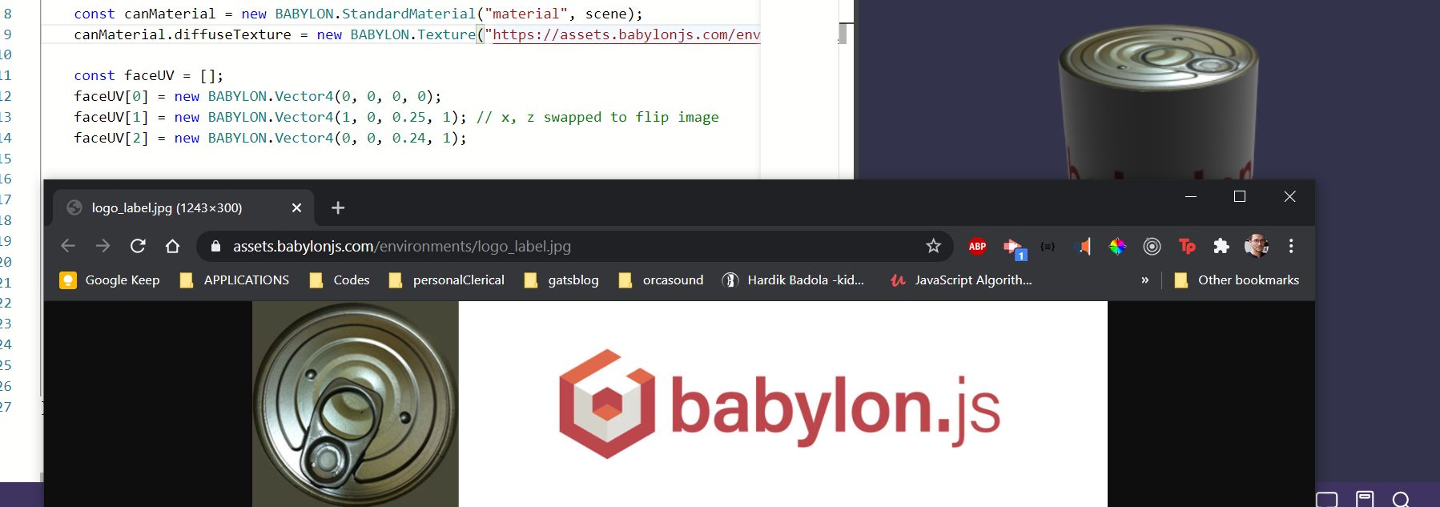Click the 'faceUV[1]' code line
The width and height of the screenshot is (1440, 507).
click(396, 117)
